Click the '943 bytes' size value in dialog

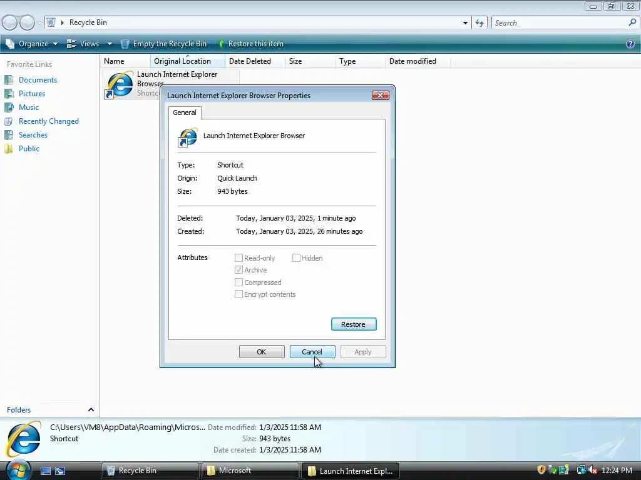pos(232,191)
